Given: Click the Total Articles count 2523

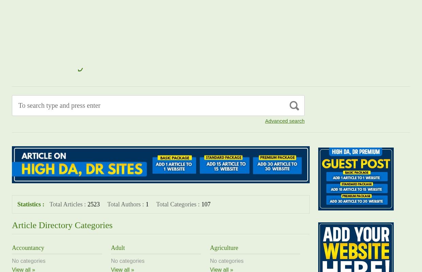Looking at the screenshot, I should tap(93, 204).
